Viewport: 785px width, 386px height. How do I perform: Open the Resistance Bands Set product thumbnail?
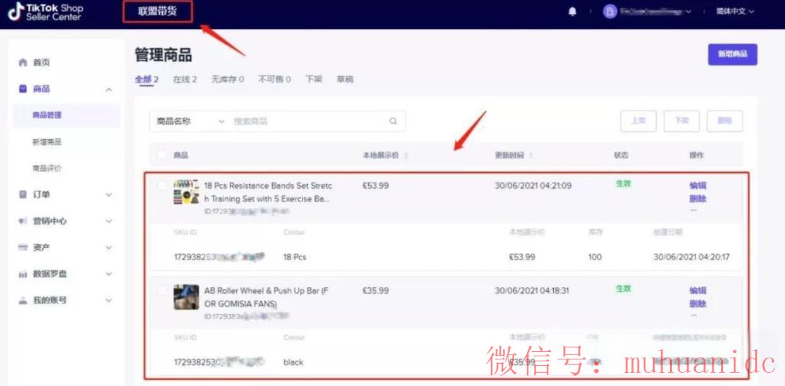click(186, 192)
